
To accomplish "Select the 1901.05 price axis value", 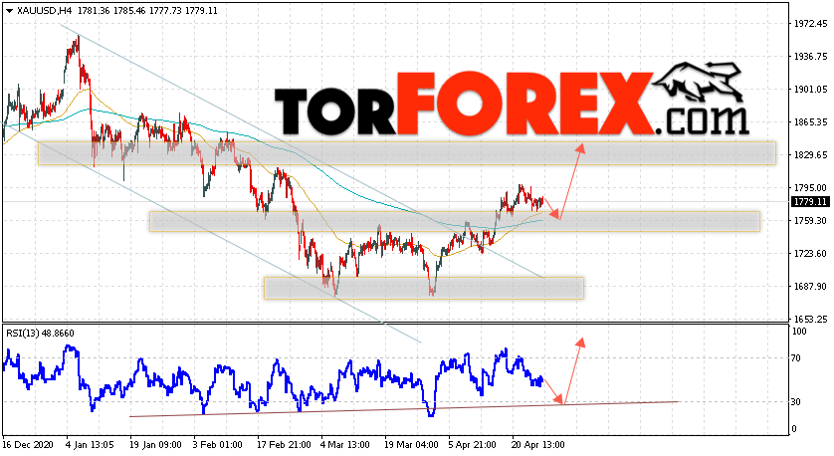I will coord(810,90).
